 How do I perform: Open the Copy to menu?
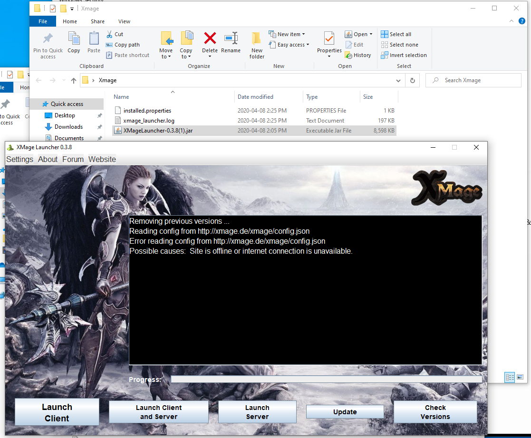(x=186, y=45)
